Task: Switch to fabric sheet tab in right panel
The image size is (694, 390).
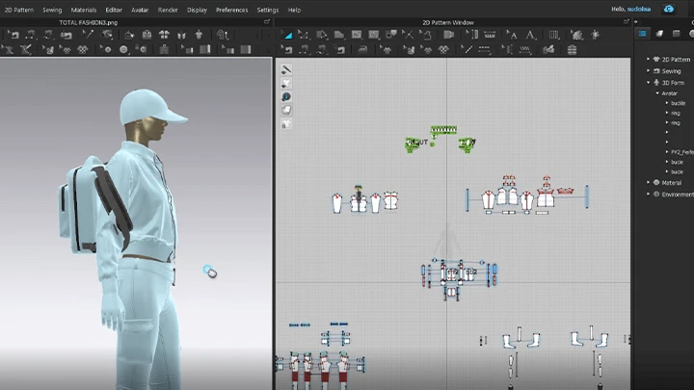Action: [x=659, y=34]
